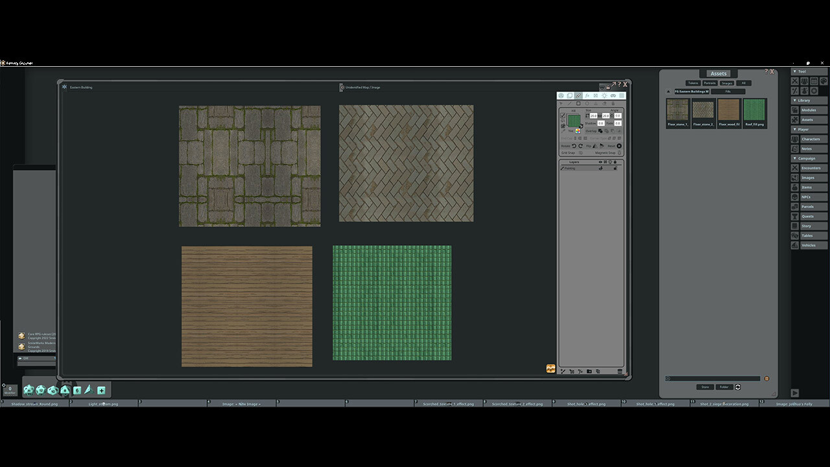This screenshot has width=830, height=467.
Task: Toggle the Fill checkbox
Action: (x=563, y=116)
